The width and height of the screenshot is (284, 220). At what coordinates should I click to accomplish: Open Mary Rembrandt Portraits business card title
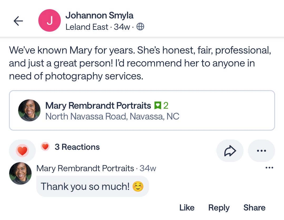tap(98, 106)
